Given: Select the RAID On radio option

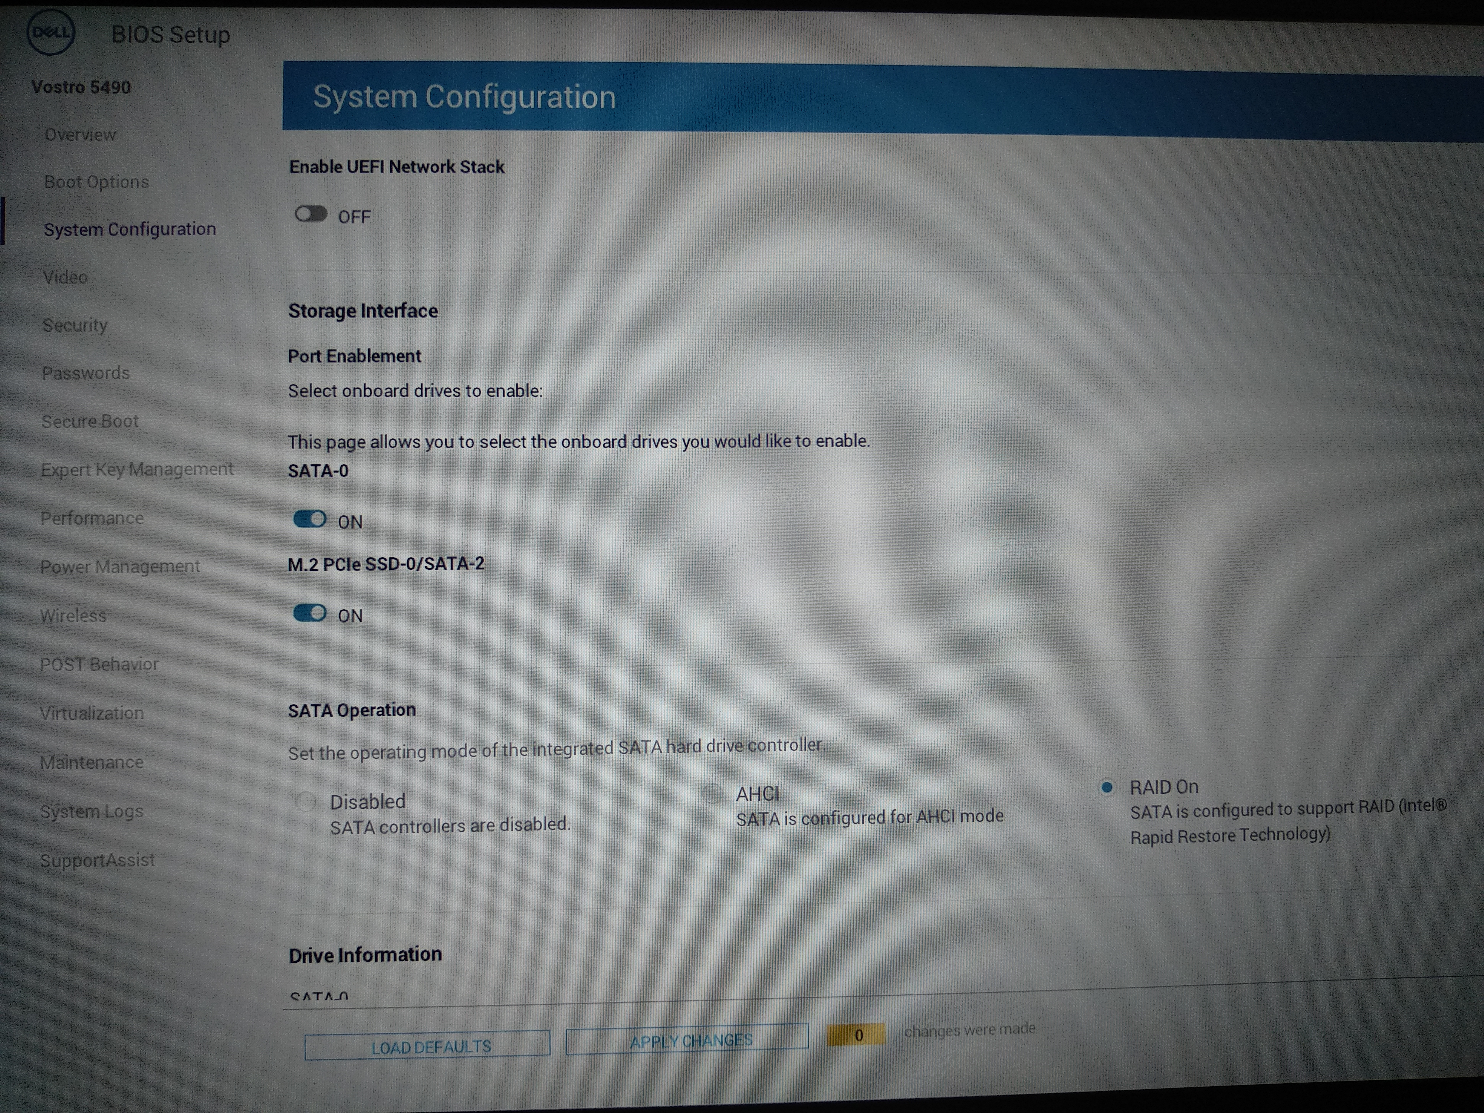Looking at the screenshot, I should [x=1107, y=787].
